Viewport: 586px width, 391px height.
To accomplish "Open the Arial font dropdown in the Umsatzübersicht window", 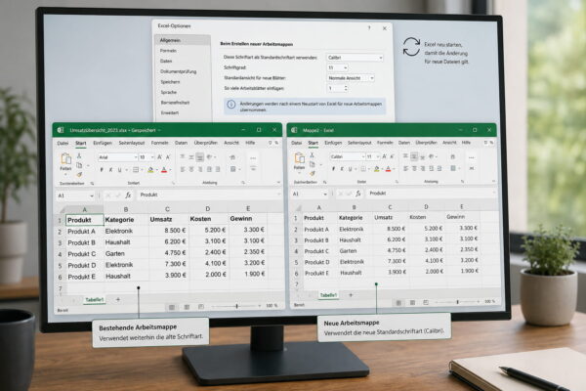I will coord(118,157).
